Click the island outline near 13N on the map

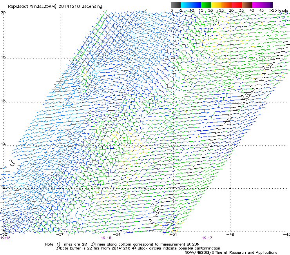pos(12,163)
